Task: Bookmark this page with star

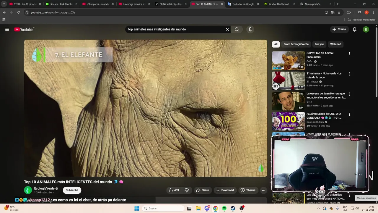Action: tap(339, 12)
